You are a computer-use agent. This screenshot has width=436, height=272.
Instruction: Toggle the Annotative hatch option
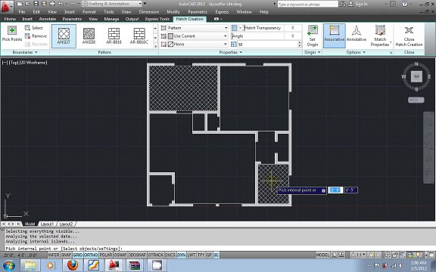[357, 36]
